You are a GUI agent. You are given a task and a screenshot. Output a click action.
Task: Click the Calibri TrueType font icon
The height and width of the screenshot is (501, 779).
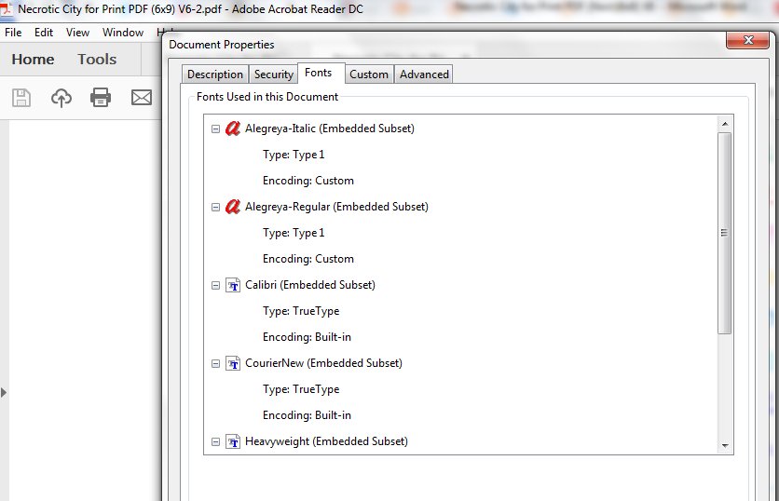coord(233,286)
